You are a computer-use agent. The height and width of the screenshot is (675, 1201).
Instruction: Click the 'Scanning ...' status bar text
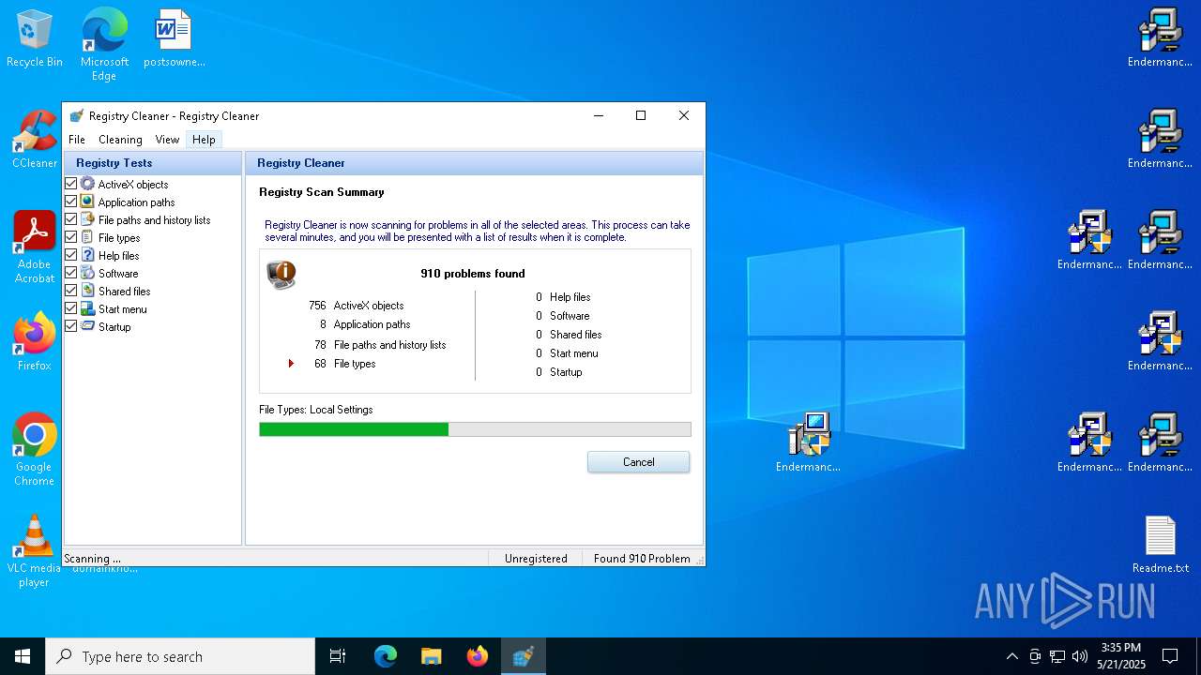(92, 559)
